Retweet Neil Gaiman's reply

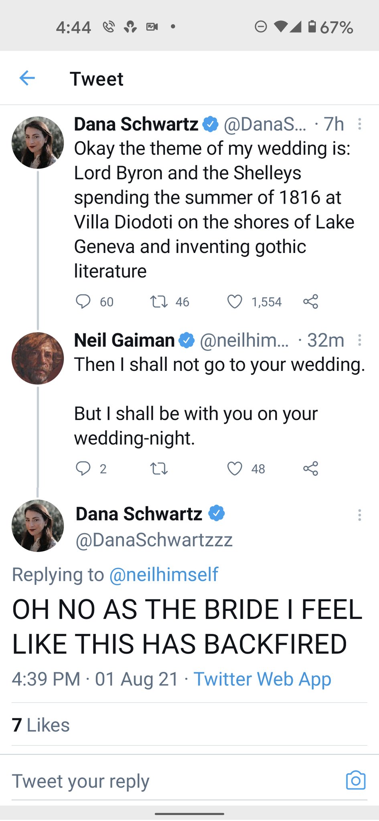click(159, 468)
